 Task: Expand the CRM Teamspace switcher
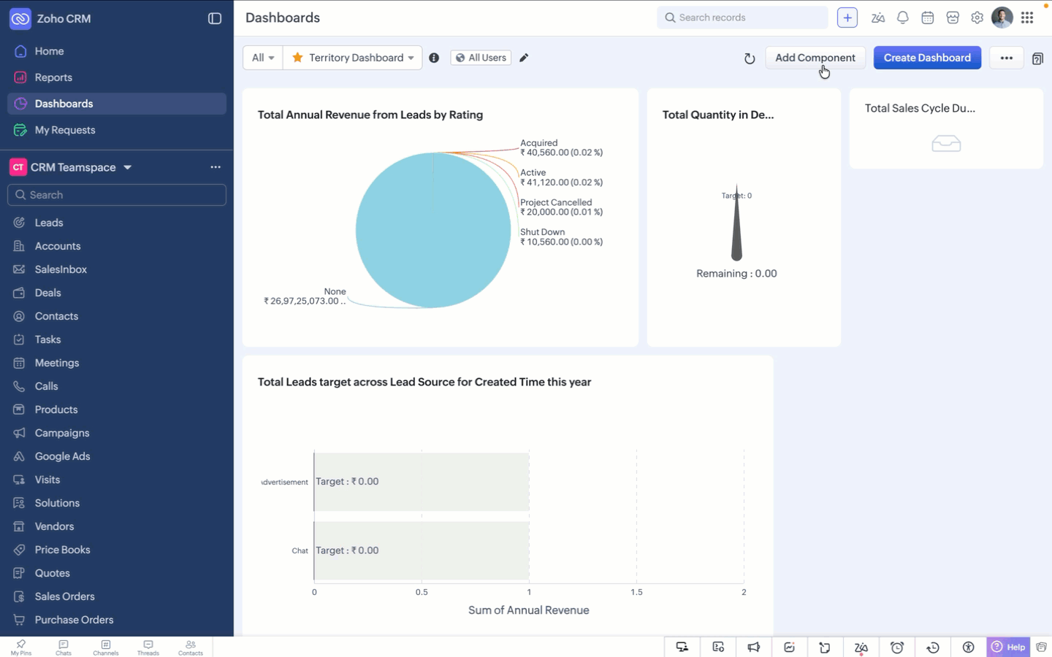pos(127,167)
